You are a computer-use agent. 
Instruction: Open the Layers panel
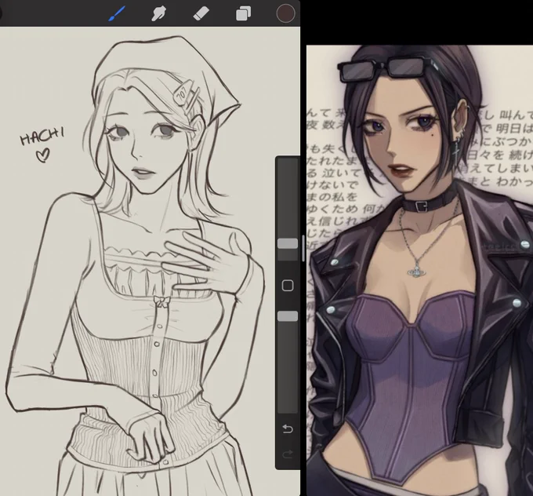tap(244, 14)
